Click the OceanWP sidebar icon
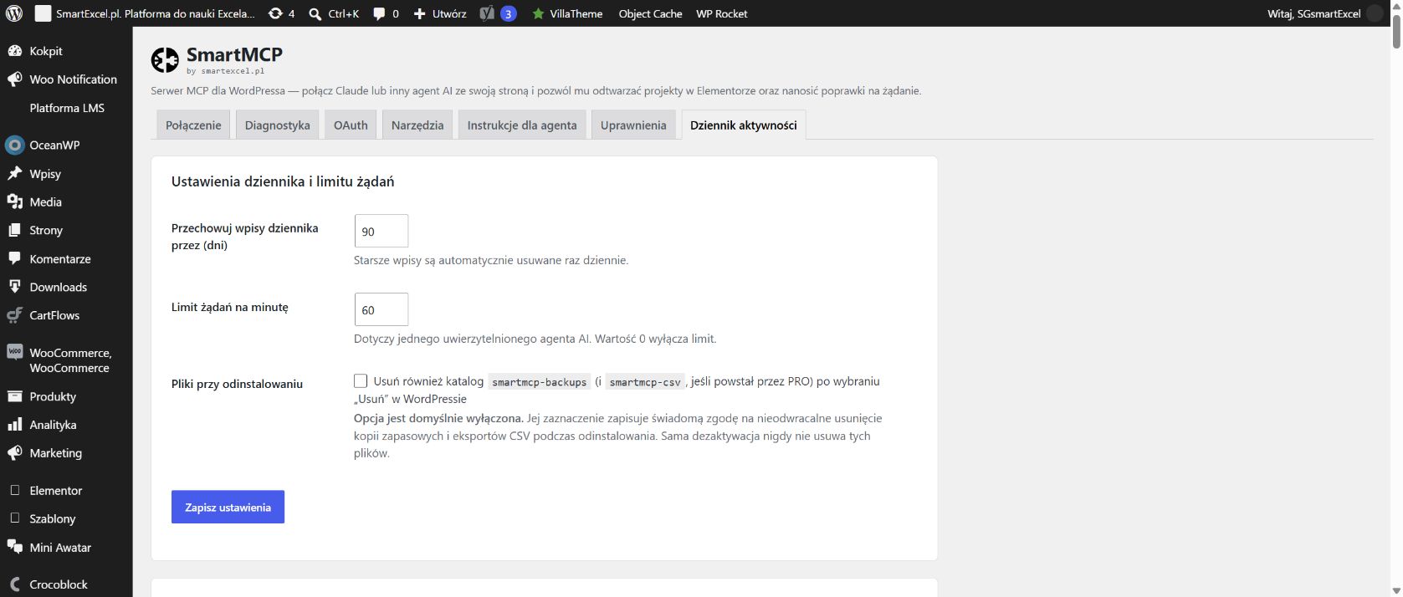 tap(14, 145)
